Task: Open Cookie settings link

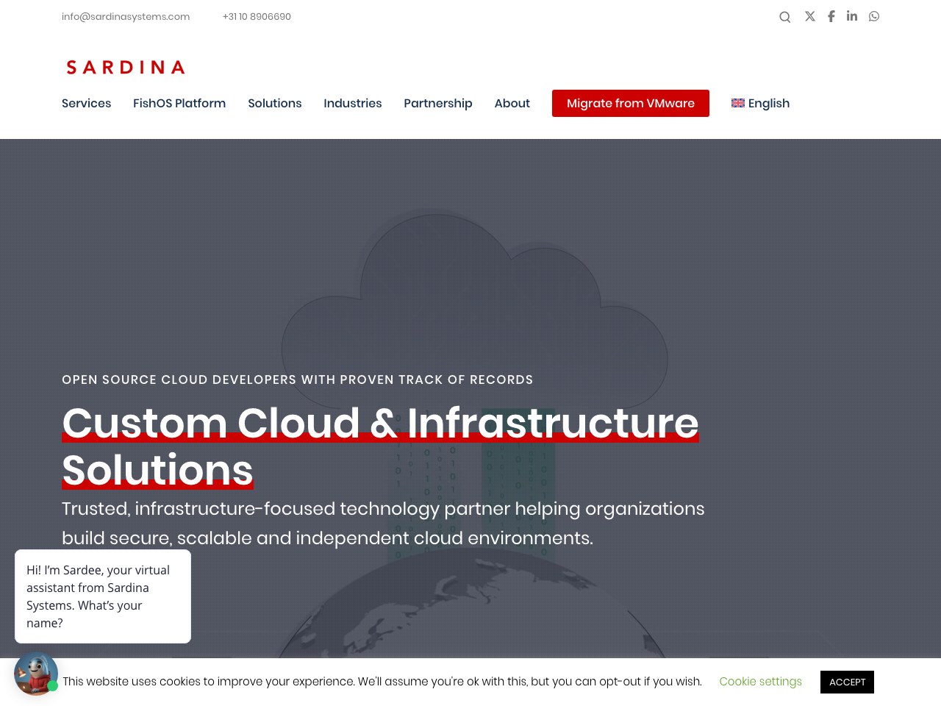Action: (760, 682)
